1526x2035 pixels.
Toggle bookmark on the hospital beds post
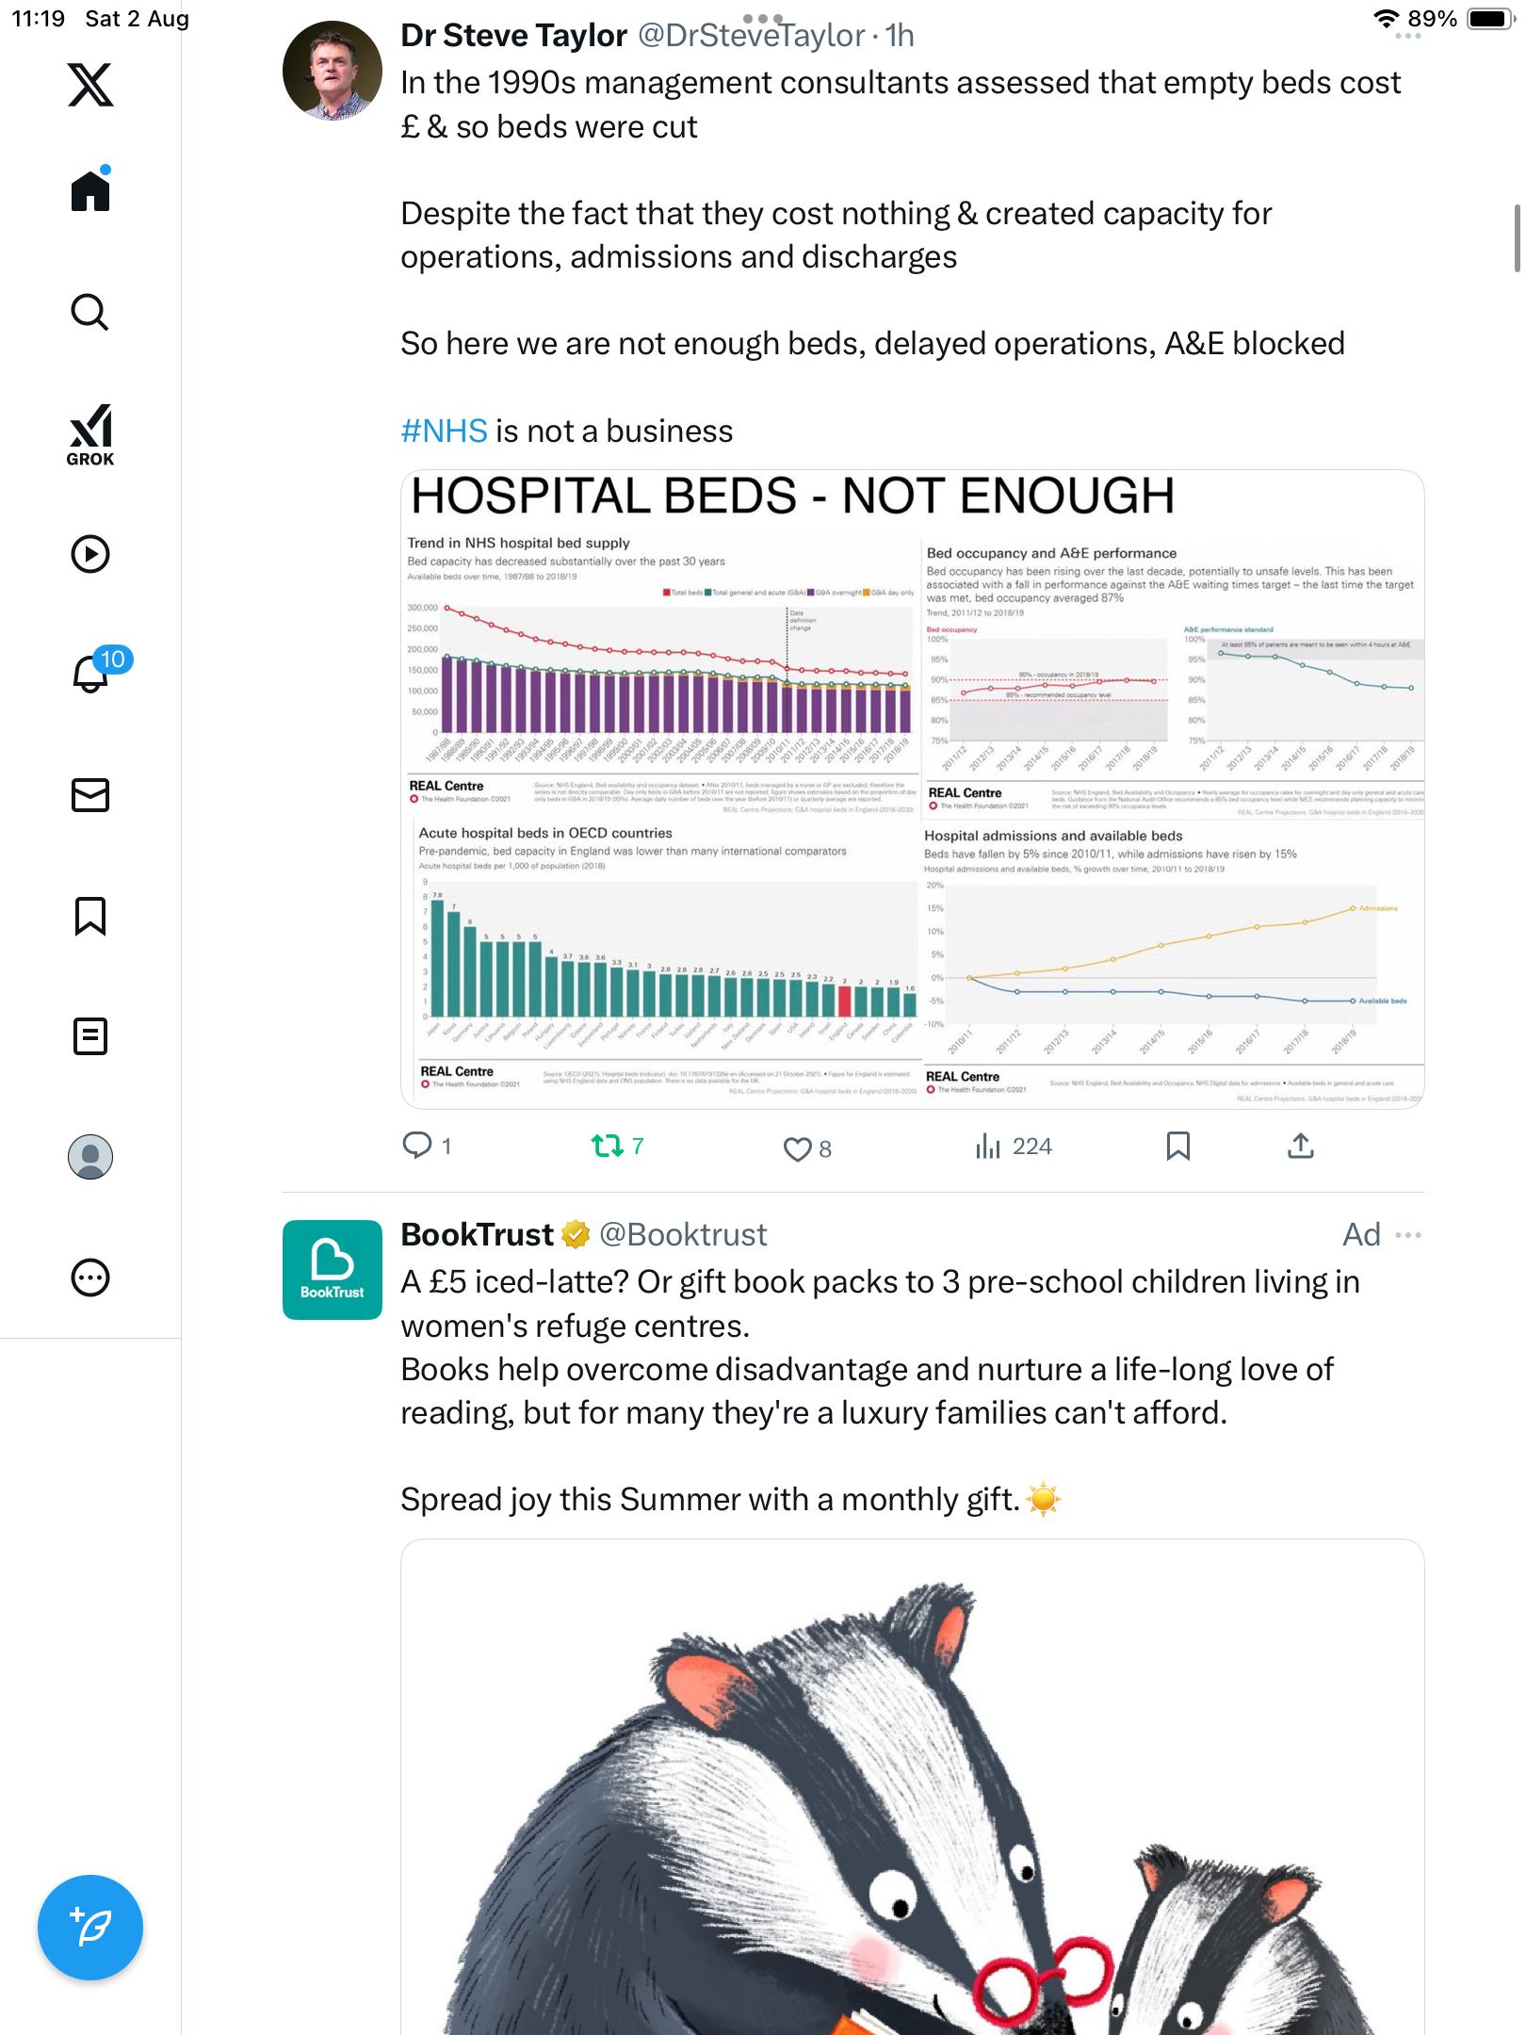[1177, 1146]
